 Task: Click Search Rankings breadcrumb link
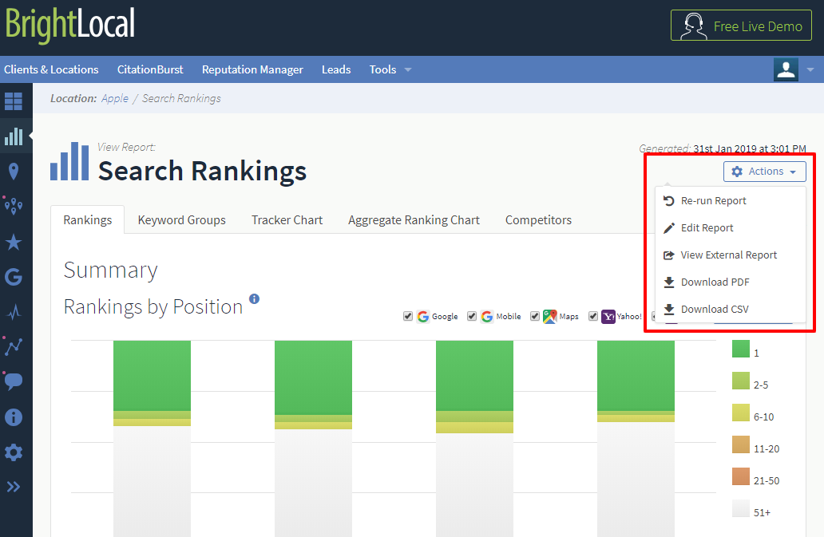pyautogui.click(x=181, y=98)
